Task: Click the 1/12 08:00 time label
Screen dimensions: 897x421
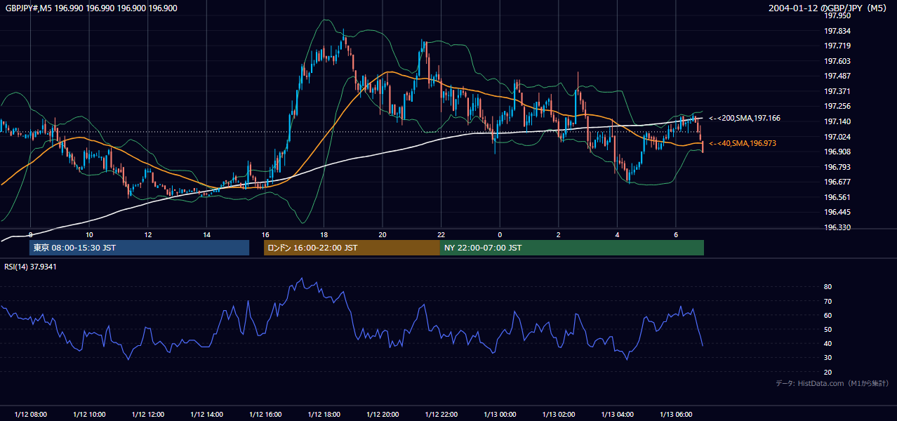Action: point(31,414)
